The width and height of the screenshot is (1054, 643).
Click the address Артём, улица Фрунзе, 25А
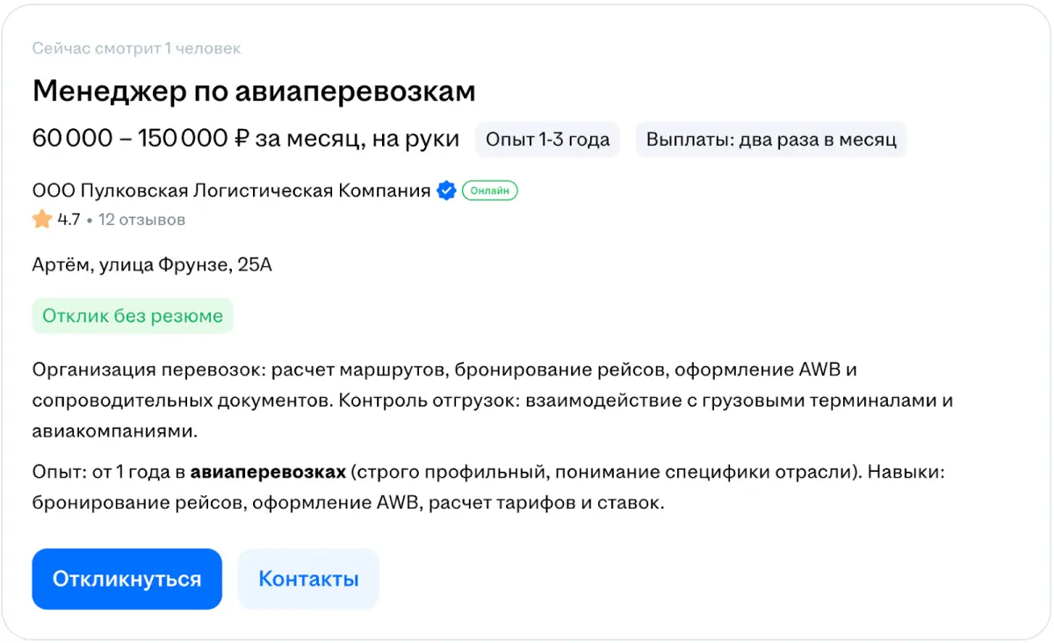click(152, 264)
